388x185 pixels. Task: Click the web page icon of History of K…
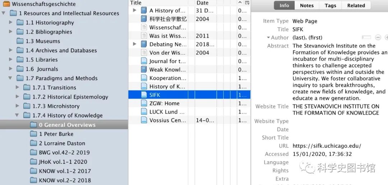coord(144,86)
